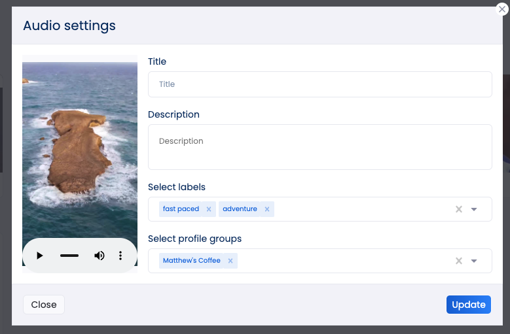This screenshot has height=334, width=510.
Task: Select the 'adventure' tag text
Action: [240, 209]
